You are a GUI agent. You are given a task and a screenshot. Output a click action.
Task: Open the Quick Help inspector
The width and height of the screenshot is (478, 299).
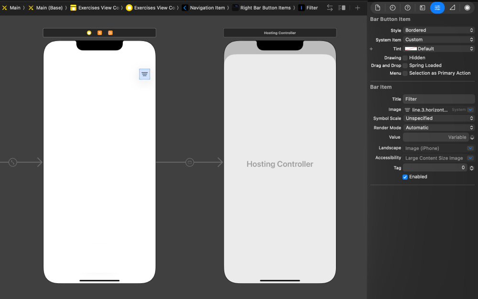(407, 8)
